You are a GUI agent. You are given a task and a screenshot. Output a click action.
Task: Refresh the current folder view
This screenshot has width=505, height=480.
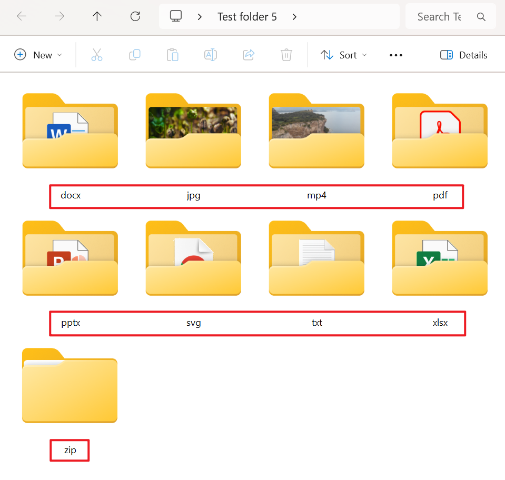(135, 16)
